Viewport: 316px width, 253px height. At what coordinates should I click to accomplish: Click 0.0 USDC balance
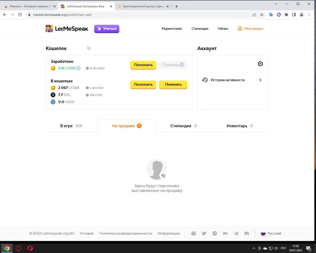click(x=63, y=102)
